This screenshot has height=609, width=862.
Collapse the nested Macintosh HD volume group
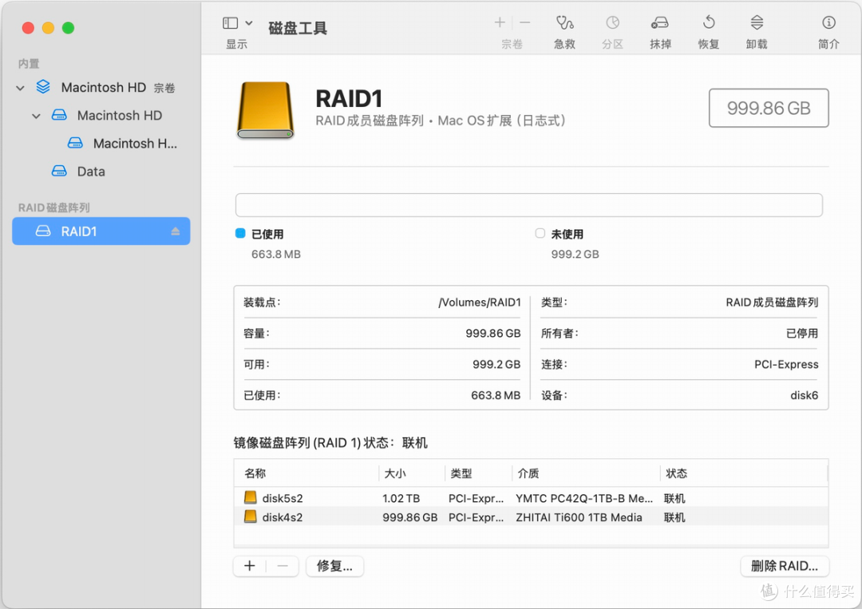(36, 116)
